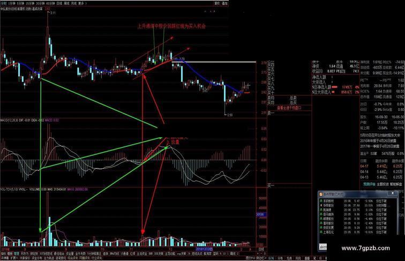Open the 笔 tab at bottom right
The width and height of the screenshot is (405, 261).
(x=314, y=258)
